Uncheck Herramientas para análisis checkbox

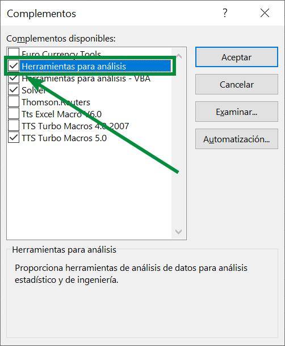(14, 66)
